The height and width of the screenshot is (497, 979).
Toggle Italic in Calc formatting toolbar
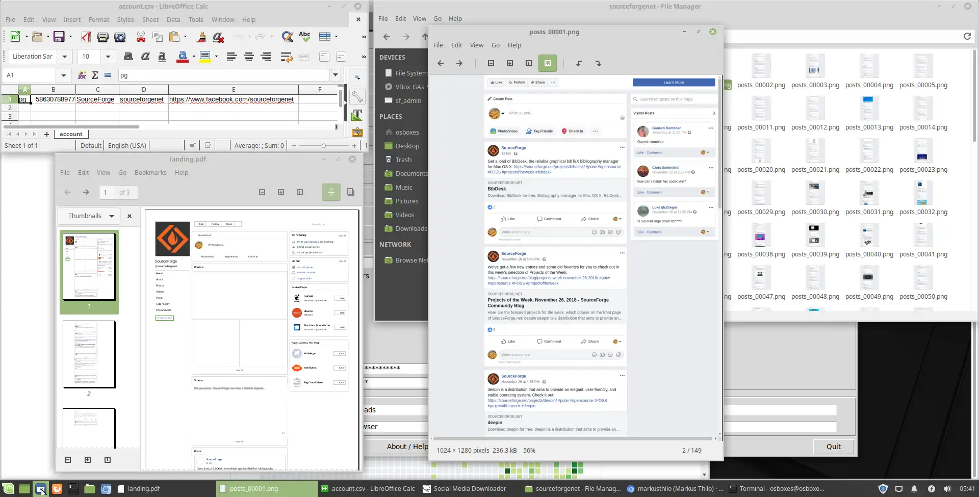click(x=145, y=57)
